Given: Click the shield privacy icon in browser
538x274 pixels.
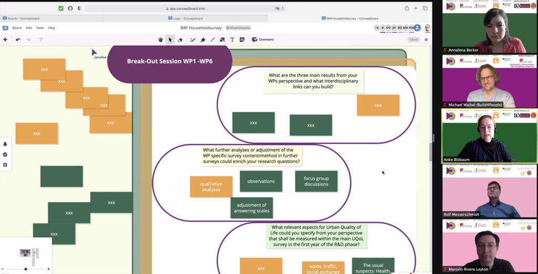Looking at the screenshot, I should pyautogui.click(x=80, y=8).
